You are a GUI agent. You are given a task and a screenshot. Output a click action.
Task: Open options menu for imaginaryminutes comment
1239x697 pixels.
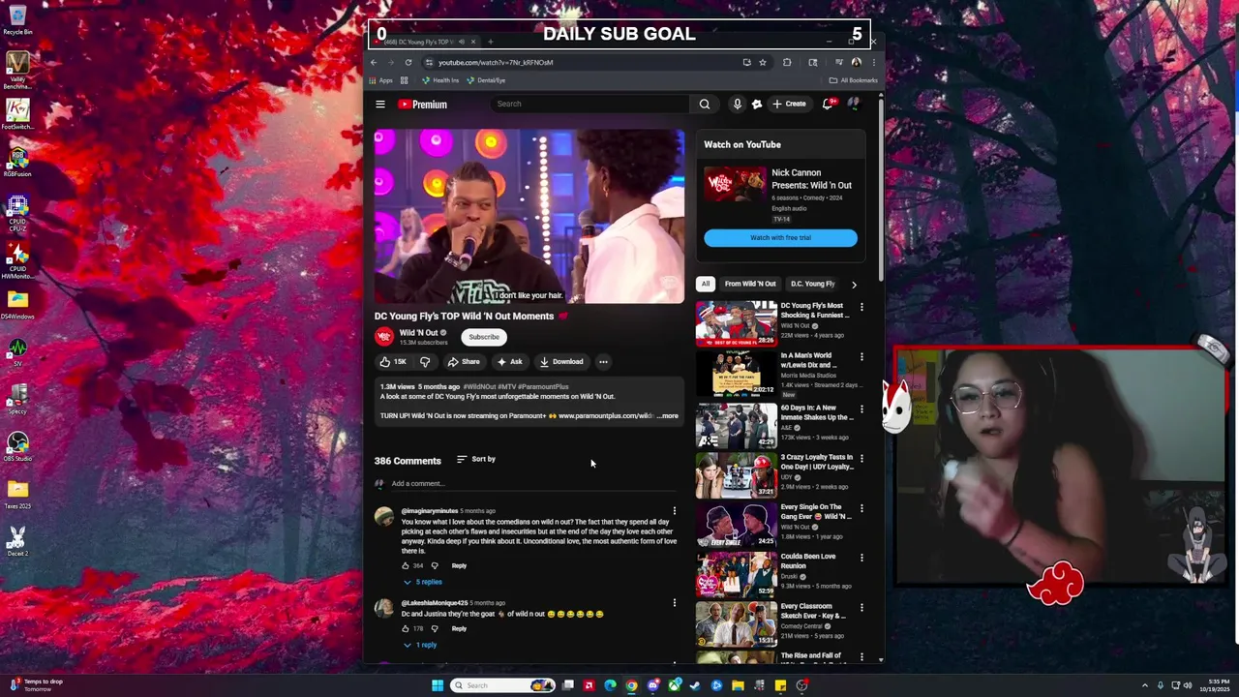click(x=675, y=511)
